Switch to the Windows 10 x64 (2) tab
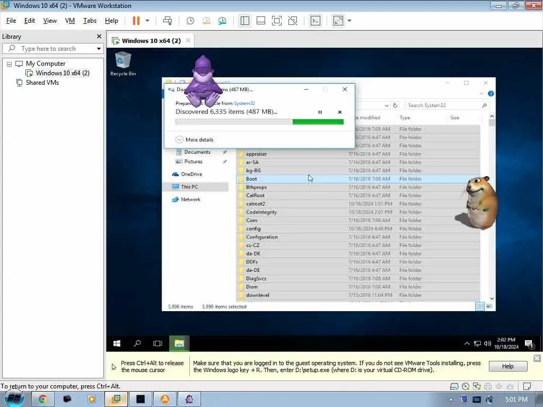Screen dimensions: 543x407 pos(151,41)
